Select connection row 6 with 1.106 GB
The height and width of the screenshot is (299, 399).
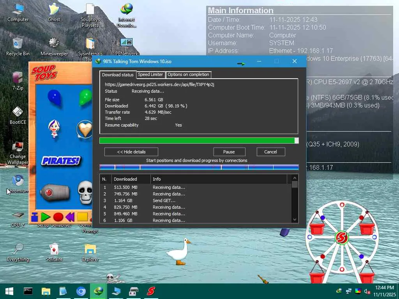196,220
